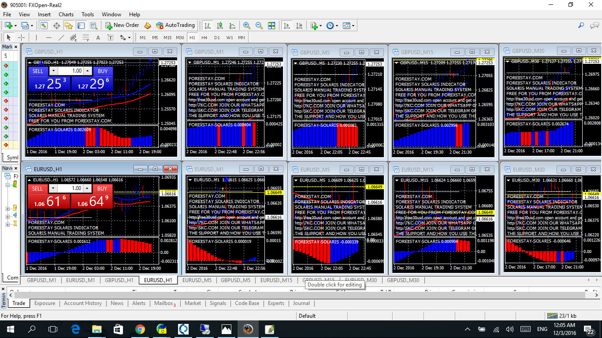Screen dimensions: 602x338
Task: Zoom out the chart with magnifier minus
Action: point(259,26)
